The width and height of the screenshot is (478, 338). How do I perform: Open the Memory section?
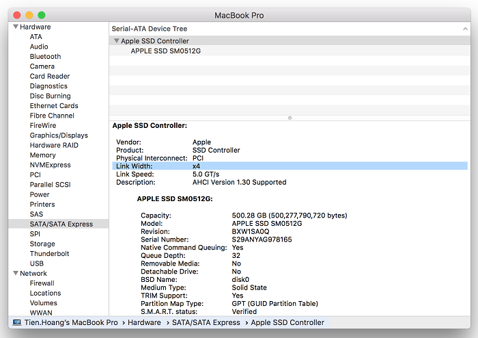point(42,155)
